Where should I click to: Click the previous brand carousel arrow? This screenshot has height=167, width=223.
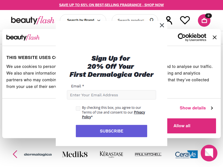click(15, 154)
